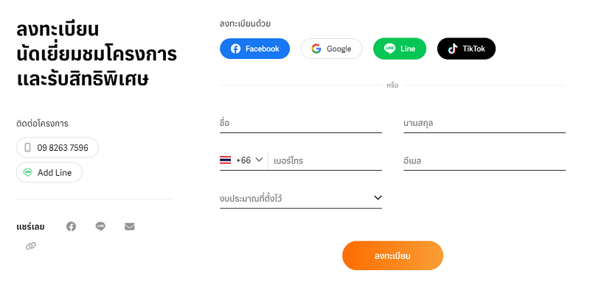The image size is (590, 295).
Task: Click the Add Line contact button
Action: click(x=49, y=172)
